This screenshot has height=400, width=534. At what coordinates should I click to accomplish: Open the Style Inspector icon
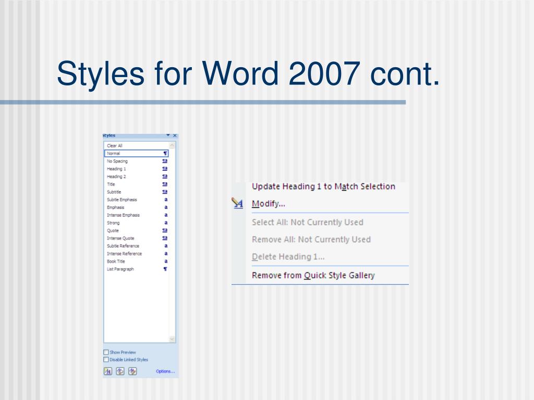point(120,371)
